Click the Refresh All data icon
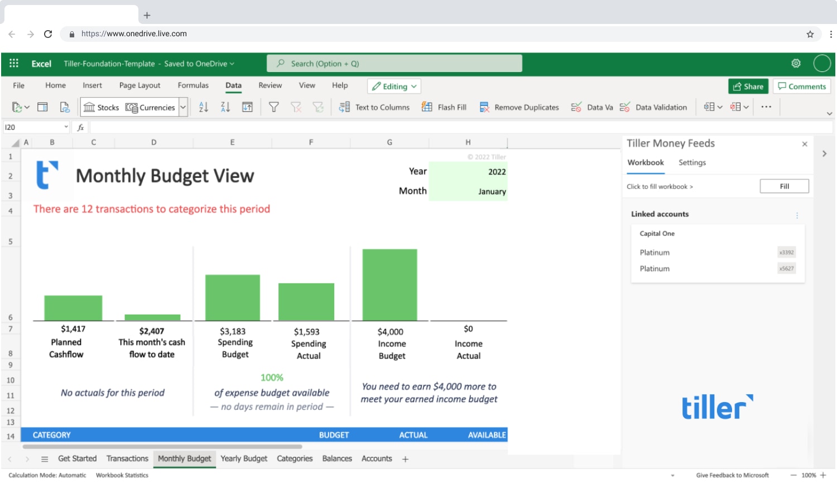Screen dimensions: 837x502 click(x=17, y=107)
